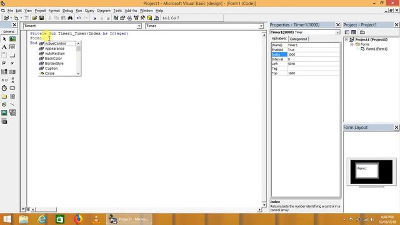Select the Data control tool
Image resolution: width=400 pixels, height=225 pixels.
(12, 112)
